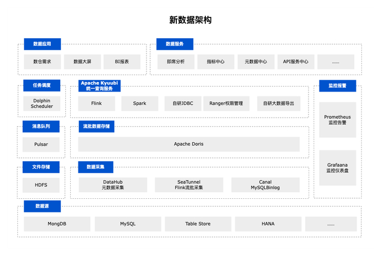Click the 自研大数据导出 box
This screenshot has height=256, width=381.
pos(279,103)
